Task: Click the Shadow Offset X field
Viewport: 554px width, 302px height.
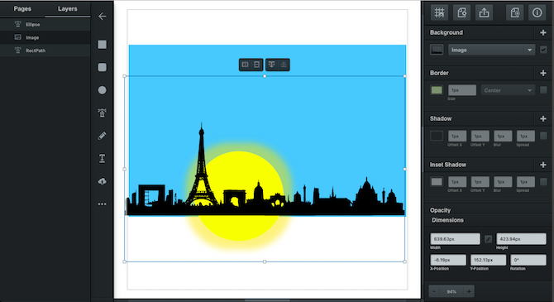Action: [457, 136]
